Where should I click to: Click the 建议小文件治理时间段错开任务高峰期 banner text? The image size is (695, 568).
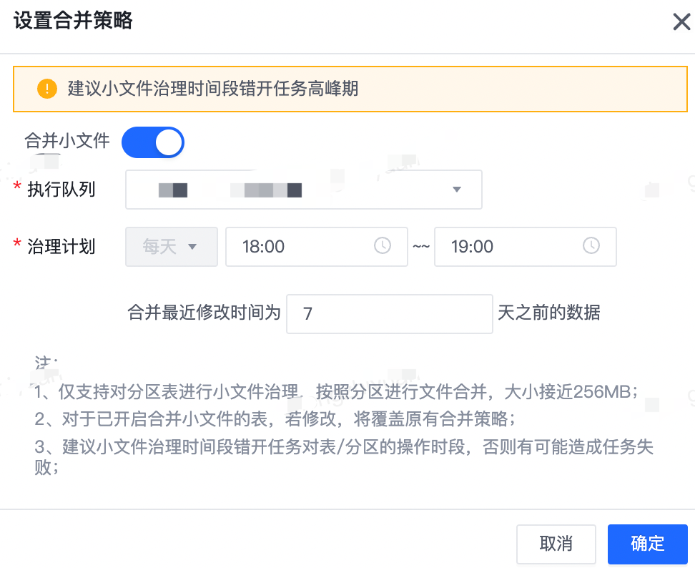[213, 89]
